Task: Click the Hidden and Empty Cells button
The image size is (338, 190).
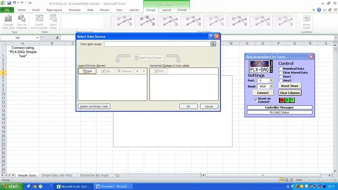Action: pyautogui.click(x=94, y=106)
